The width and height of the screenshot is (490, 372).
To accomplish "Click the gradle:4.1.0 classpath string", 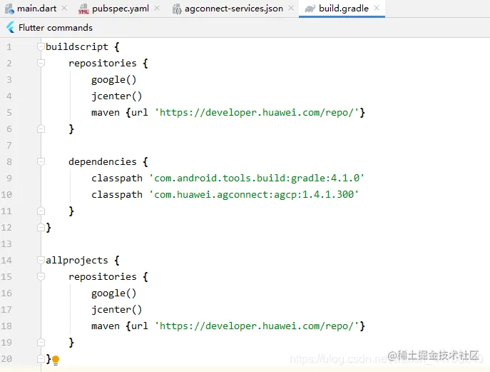I will (257, 179).
